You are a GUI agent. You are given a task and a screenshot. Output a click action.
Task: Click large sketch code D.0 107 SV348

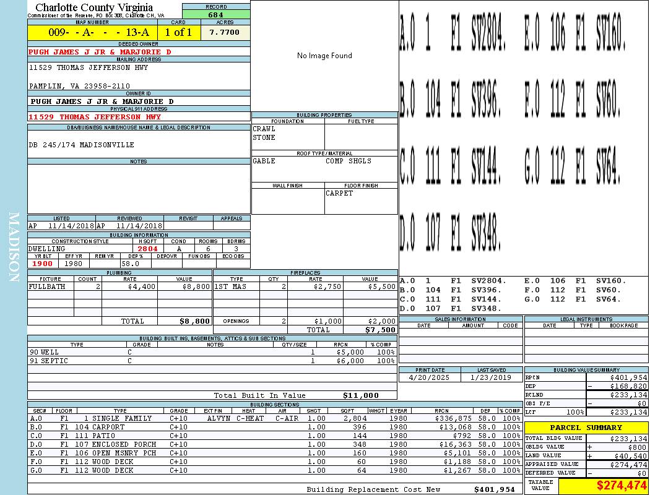450,231
